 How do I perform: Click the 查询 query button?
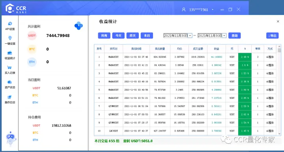click(x=235, y=35)
